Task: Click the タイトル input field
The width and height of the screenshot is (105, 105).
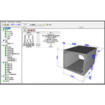Action: click(x=53, y=27)
